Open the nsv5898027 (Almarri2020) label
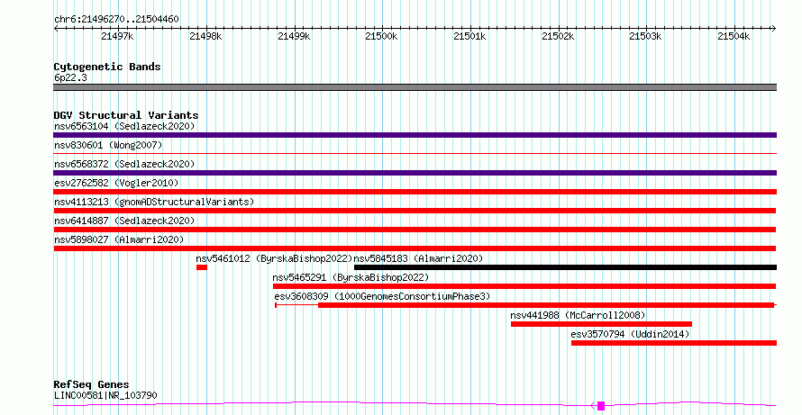 click(119, 239)
